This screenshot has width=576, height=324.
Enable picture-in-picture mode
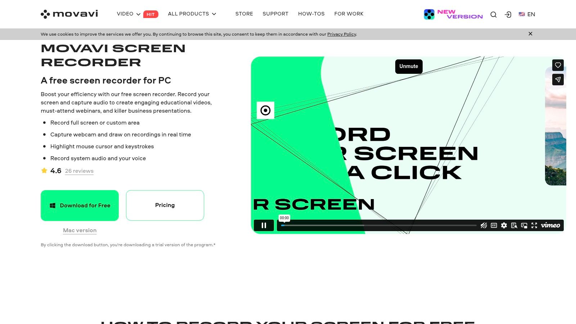point(524,225)
